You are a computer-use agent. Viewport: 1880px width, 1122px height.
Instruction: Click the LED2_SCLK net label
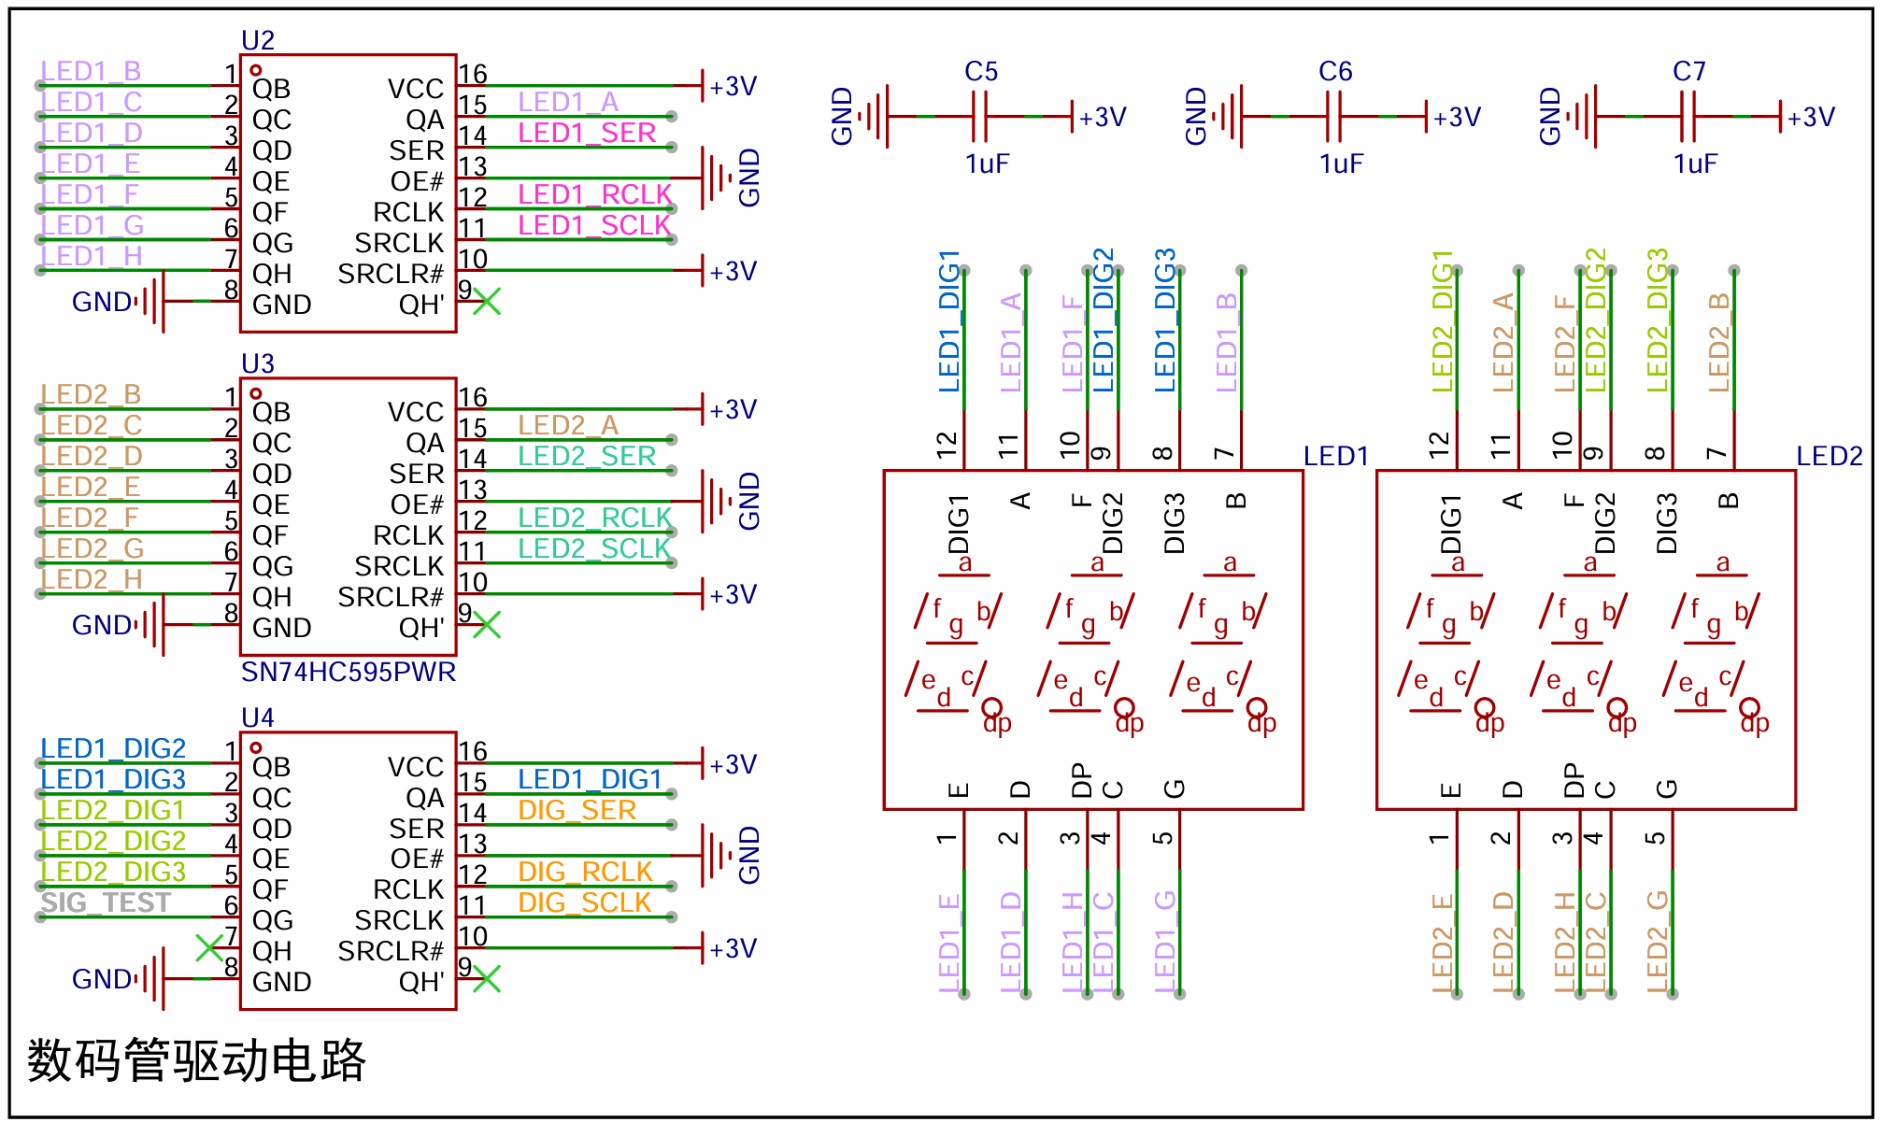595,548
